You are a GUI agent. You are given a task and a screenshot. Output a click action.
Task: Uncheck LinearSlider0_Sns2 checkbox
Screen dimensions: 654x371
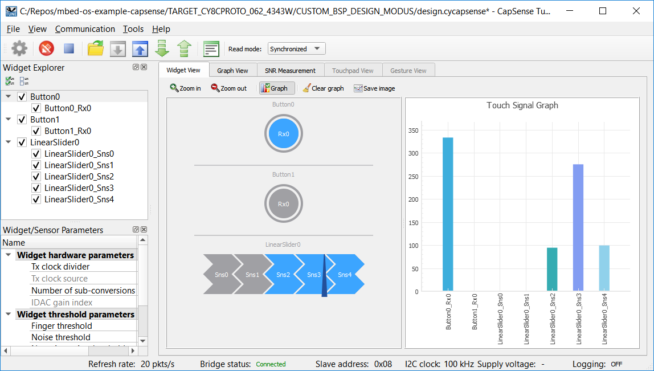pos(36,177)
